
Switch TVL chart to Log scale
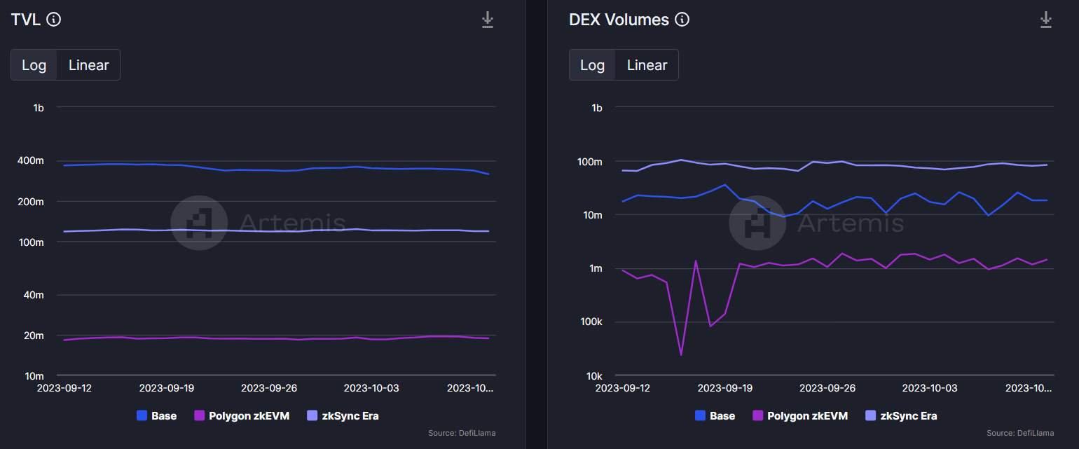point(34,65)
